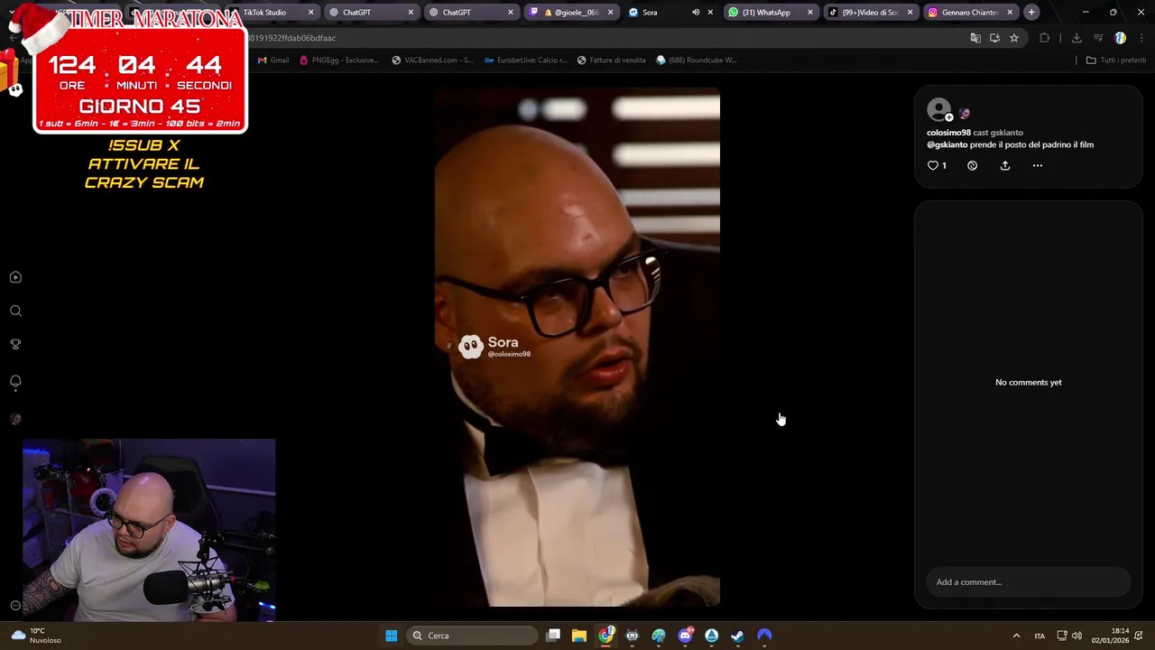This screenshot has width=1155, height=650.
Task: Open weather widget showing 10°C Nuvoloso
Action: click(x=36, y=636)
